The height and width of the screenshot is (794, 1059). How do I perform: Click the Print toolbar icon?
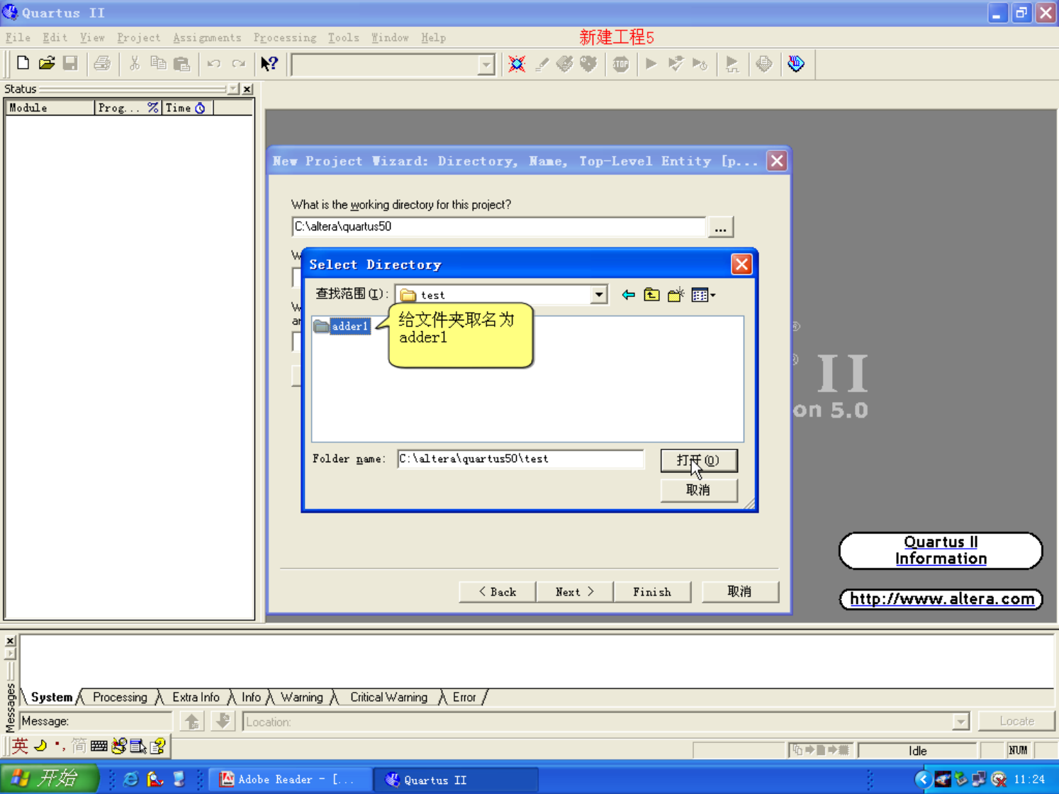(102, 63)
